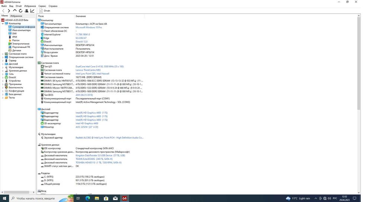This screenshot has width=372, height=202.
Task: Expand the Сеть tree node
Action: click(x=3, y=74)
